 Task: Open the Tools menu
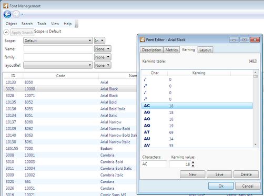tap(42, 24)
